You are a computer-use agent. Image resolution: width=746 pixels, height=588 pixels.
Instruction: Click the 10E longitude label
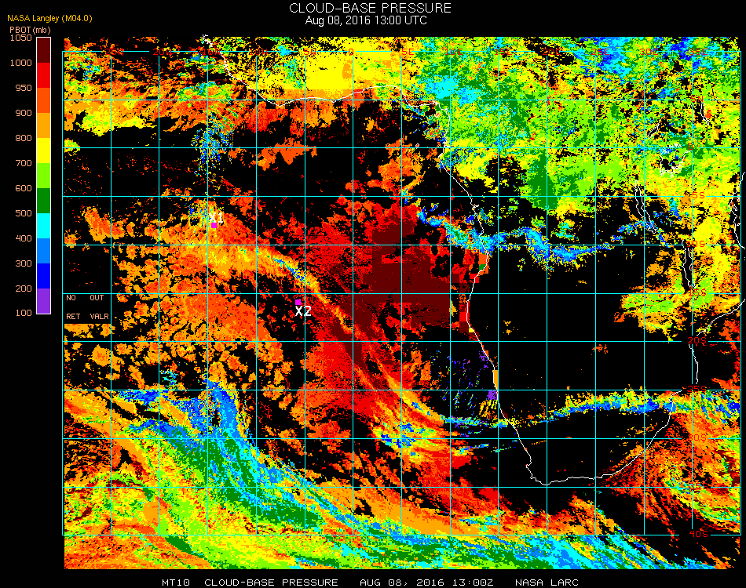pyautogui.click(x=455, y=52)
